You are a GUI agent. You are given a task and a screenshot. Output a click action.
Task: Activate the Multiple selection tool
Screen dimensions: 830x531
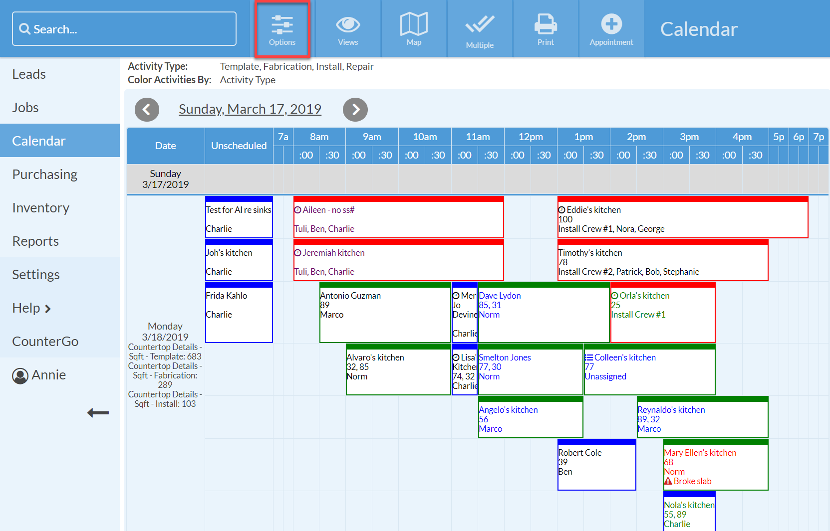(480, 27)
